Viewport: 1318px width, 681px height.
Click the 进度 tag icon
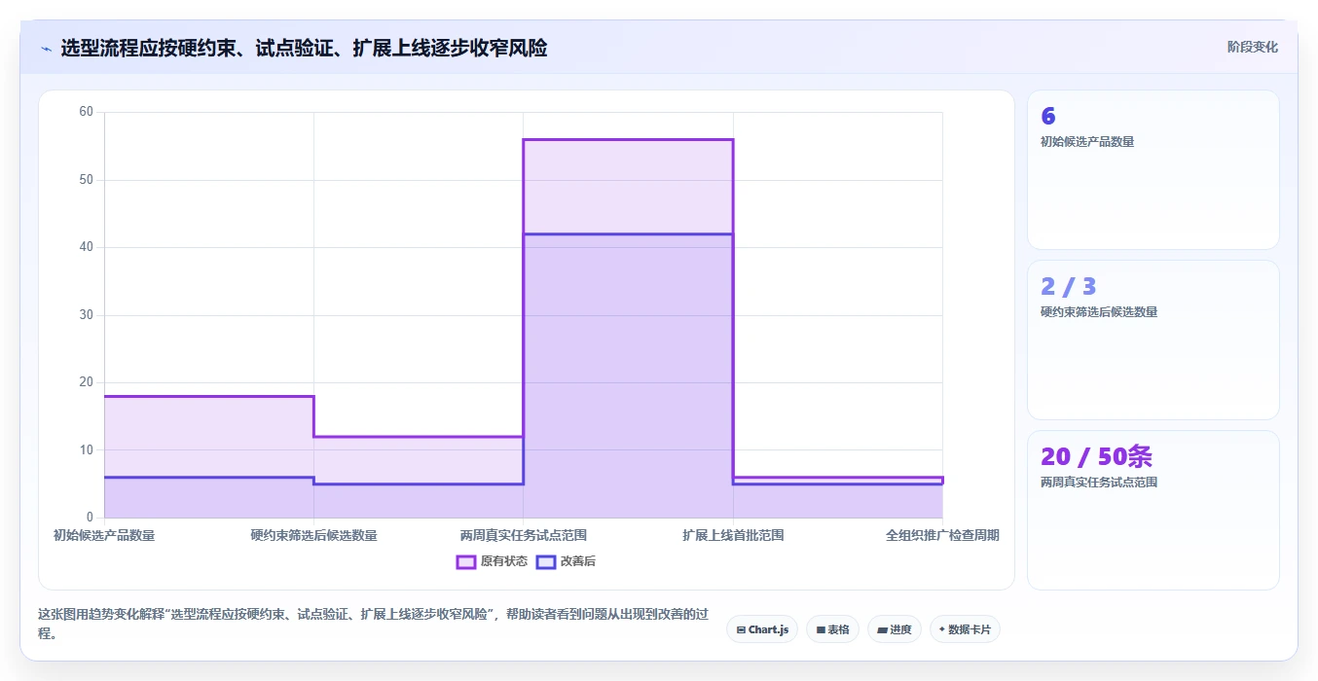[x=882, y=630]
